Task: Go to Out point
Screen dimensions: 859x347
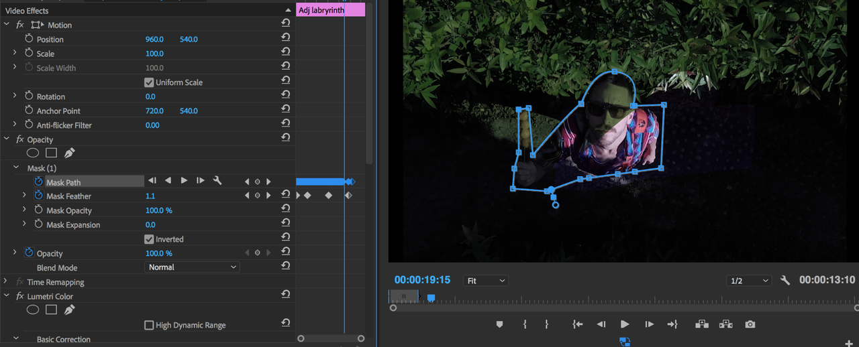Action: pos(672,324)
